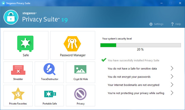The width and height of the screenshot is (185, 110).
Task: Click the 'Crypt & Hide' label
Action: (x=81, y=79)
